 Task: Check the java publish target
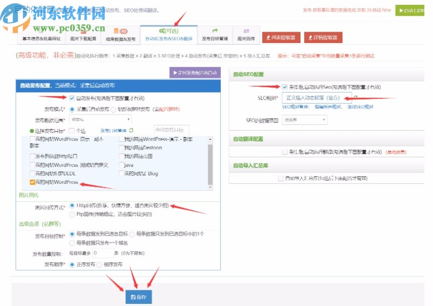(121, 165)
